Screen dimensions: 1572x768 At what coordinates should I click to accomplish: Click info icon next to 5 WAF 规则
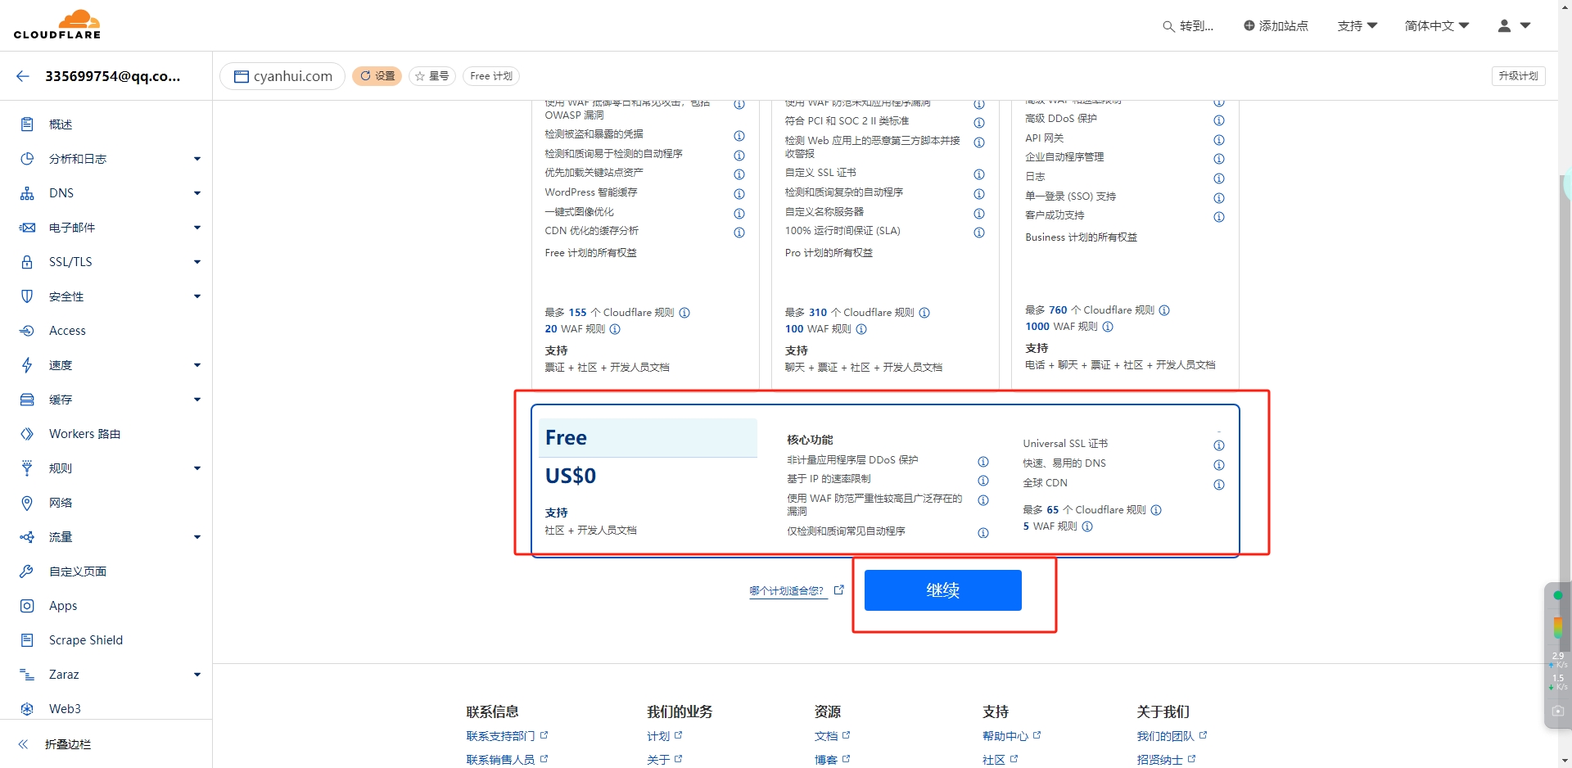[1087, 526]
